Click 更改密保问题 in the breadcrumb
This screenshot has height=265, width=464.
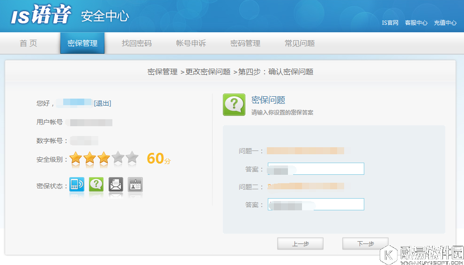click(208, 72)
